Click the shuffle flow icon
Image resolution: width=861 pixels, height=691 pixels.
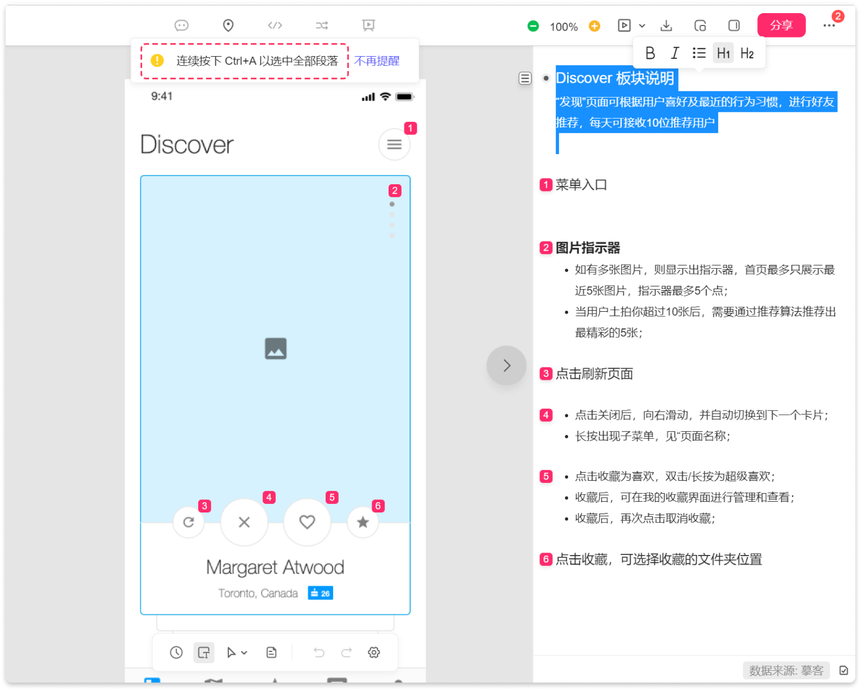322,26
